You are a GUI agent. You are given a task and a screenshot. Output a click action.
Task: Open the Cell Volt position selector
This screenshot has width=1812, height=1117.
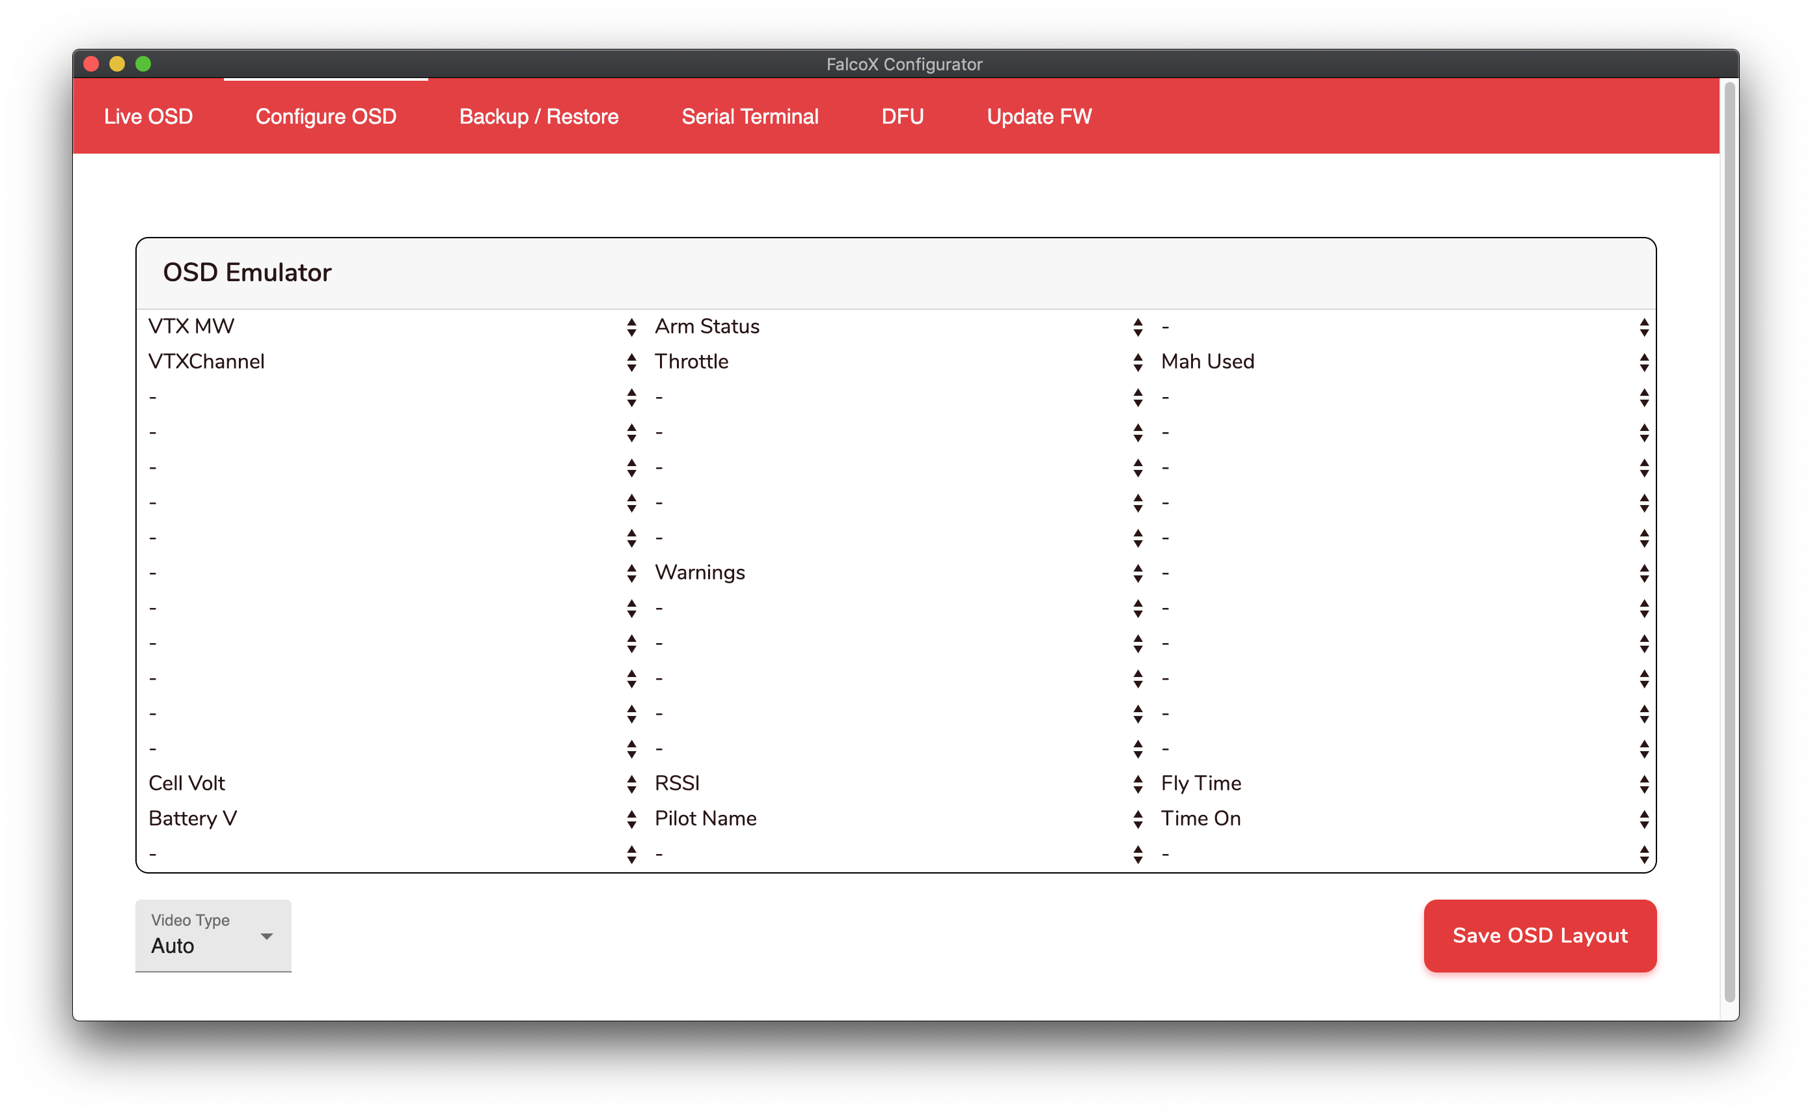(631, 784)
